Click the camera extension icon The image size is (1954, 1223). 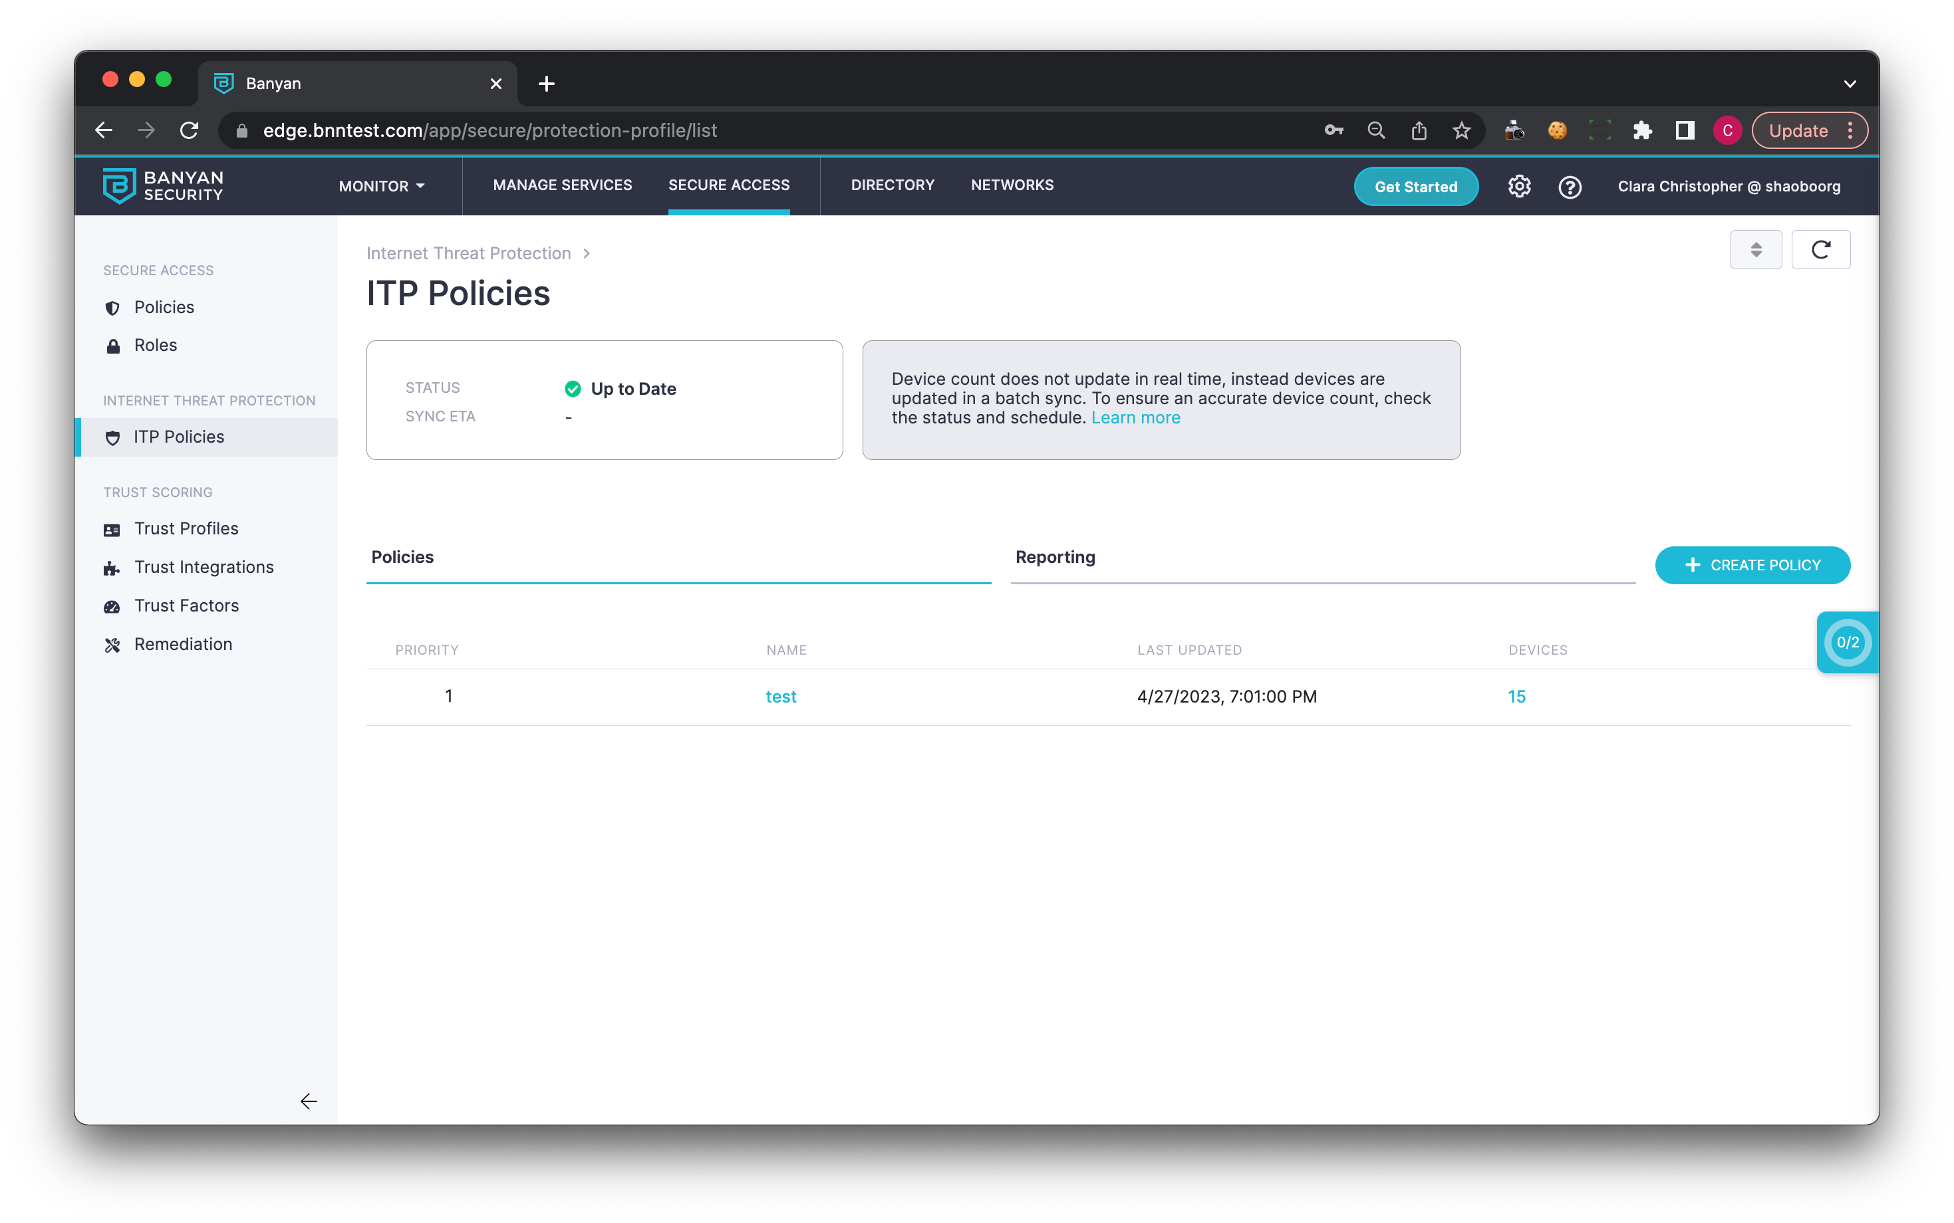(x=1514, y=130)
